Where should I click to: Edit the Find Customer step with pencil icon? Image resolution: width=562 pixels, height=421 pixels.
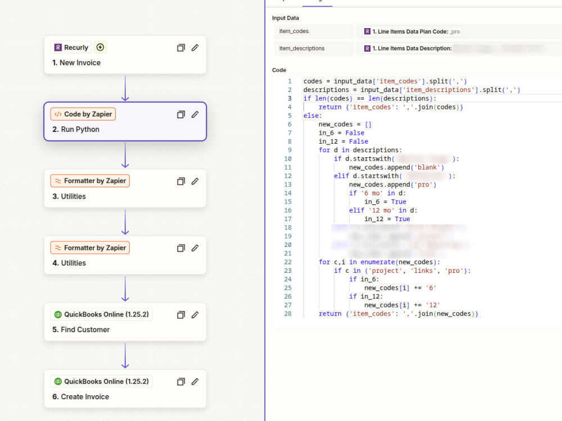click(x=195, y=315)
